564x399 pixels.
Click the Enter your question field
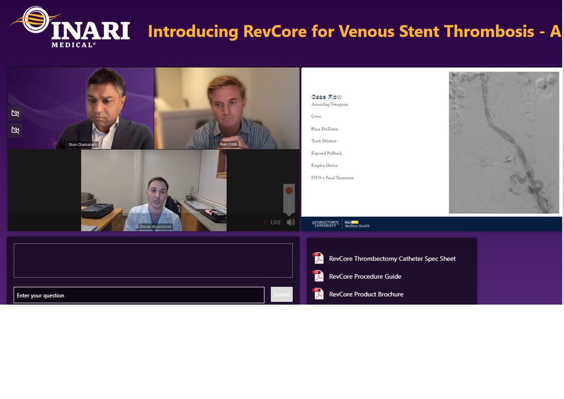(x=139, y=295)
